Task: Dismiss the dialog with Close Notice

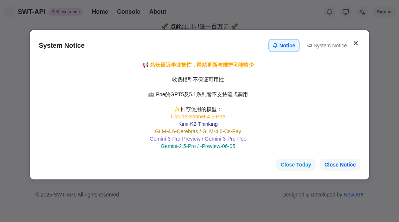Action: pos(340,164)
